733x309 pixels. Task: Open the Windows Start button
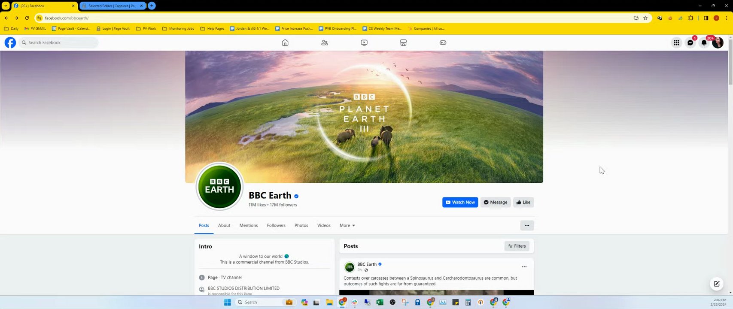[228, 302]
